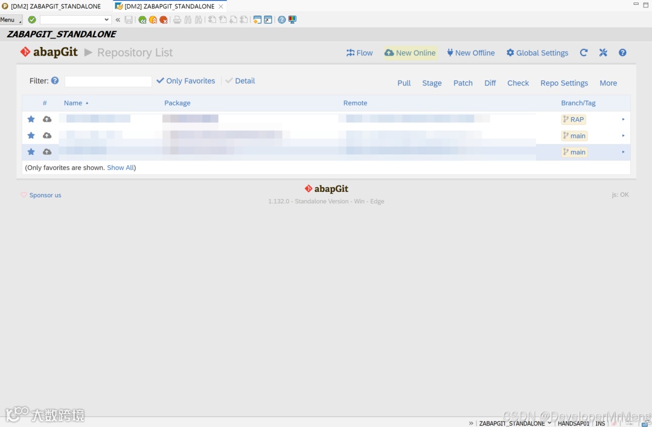
Task: Toggle the Only Favorites option
Action: [x=186, y=81]
